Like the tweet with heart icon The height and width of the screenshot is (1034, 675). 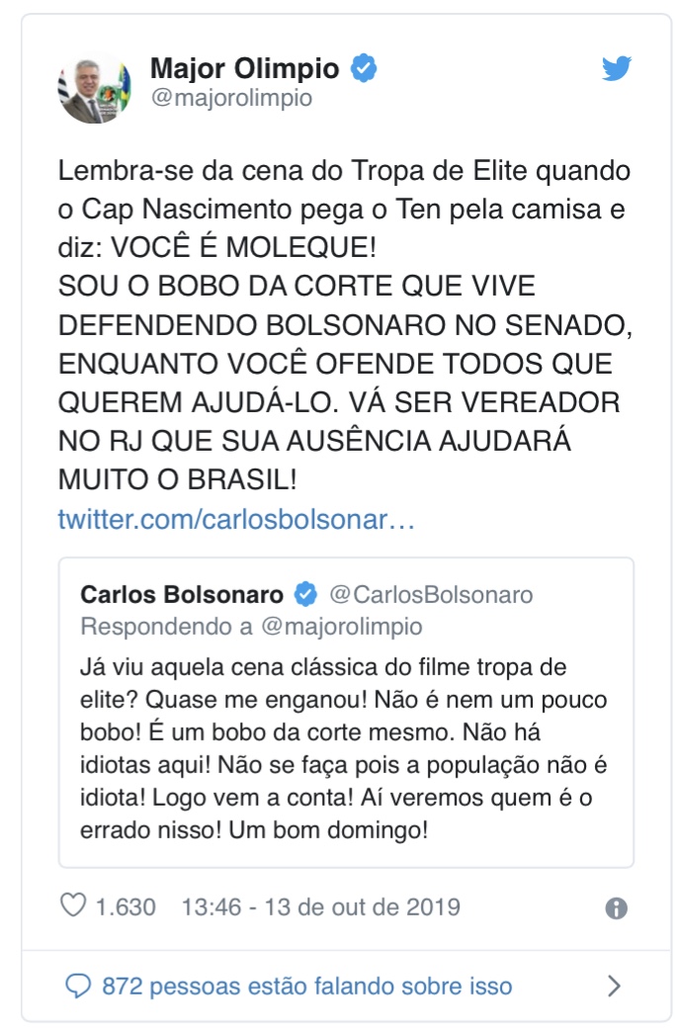click(73, 905)
